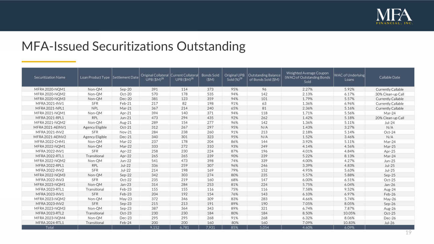Click the Settlement Date column header
Image resolution: width=434 pixels, height=244 pixels.
coord(126,77)
